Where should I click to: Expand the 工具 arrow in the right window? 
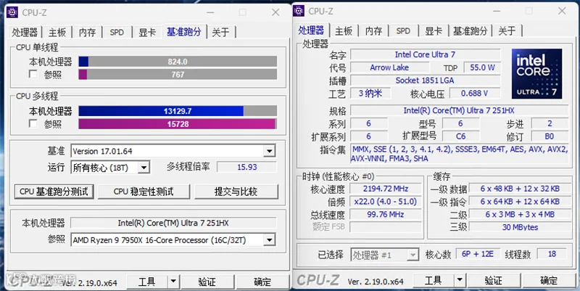click(x=460, y=280)
